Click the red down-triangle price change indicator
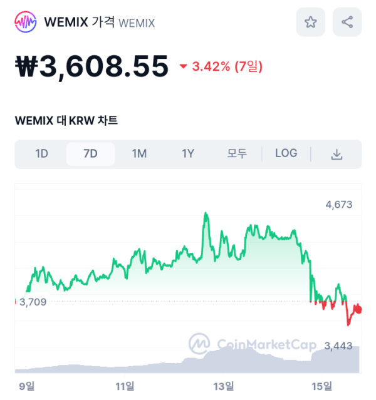Viewport: 376px width, 400px height. pos(183,66)
